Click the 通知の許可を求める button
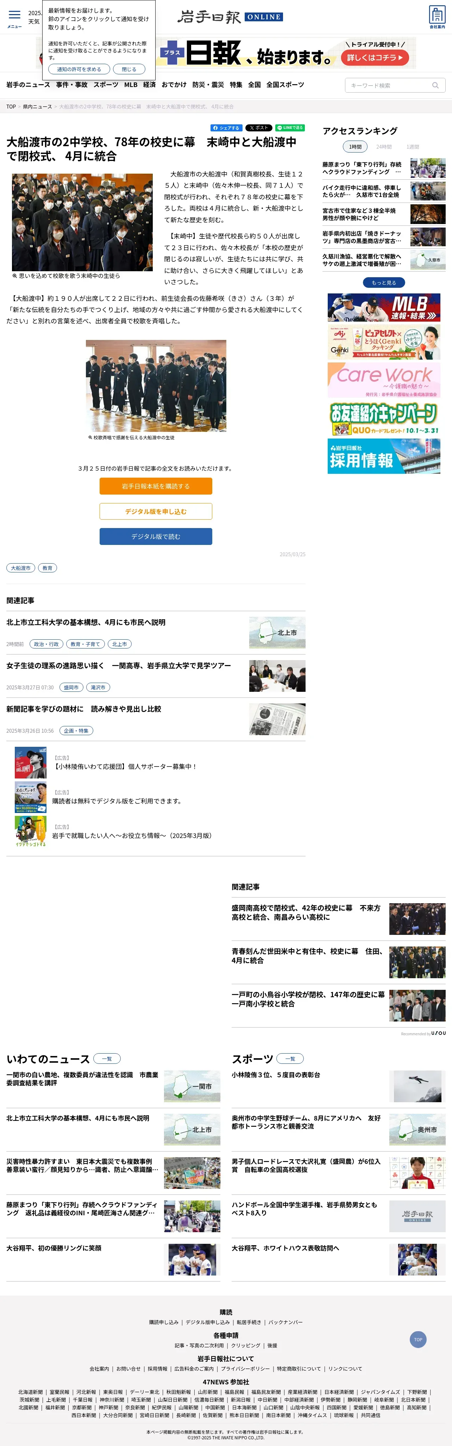 click(79, 69)
